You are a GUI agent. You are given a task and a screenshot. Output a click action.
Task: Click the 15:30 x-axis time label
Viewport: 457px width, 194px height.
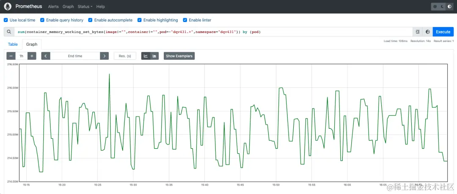[x=133, y=185]
